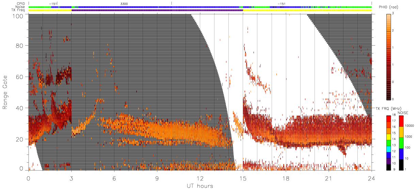Image resolution: width=418 pixels, height=193 pixels.
Task: Click the Range Gate axis title
Action: coord(5,92)
